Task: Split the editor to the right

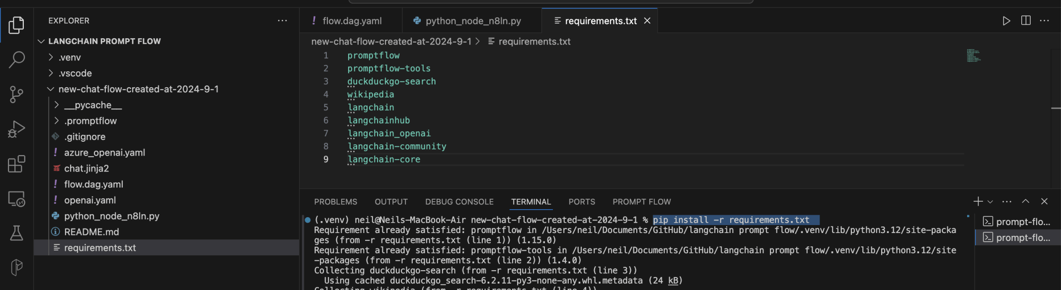Action: click(x=1025, y=21)
